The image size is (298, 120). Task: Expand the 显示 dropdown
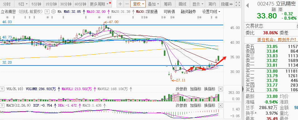[198, 4]
